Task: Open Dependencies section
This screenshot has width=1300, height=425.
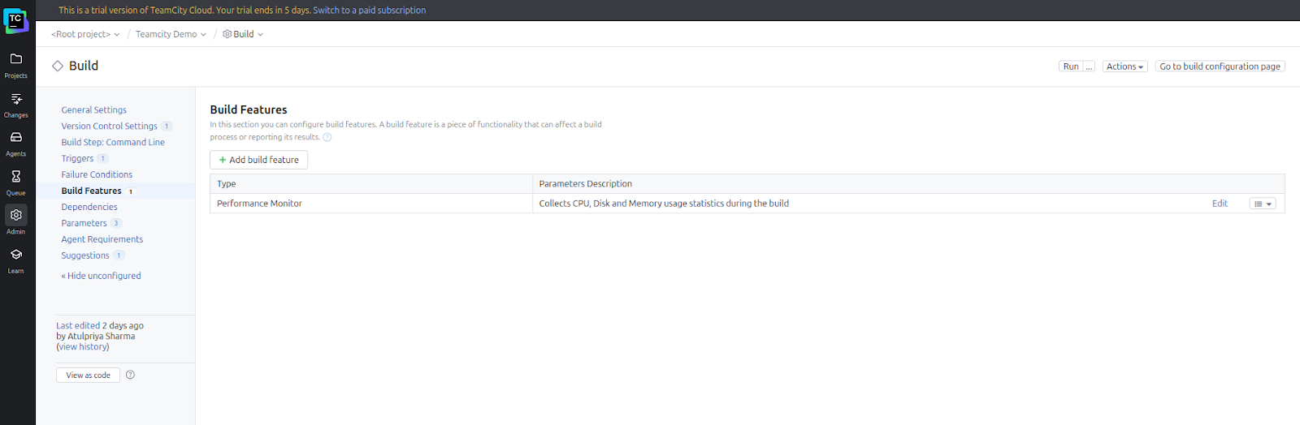Action: tap(89, 207)
